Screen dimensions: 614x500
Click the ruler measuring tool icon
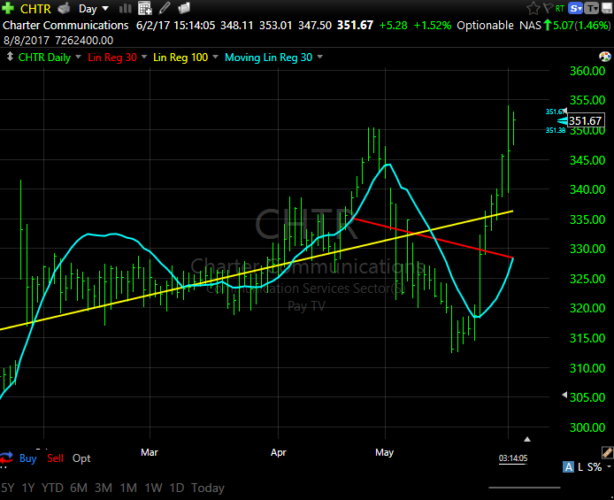(x=607, y=452)
